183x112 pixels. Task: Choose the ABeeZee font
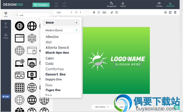click(52, 37)
